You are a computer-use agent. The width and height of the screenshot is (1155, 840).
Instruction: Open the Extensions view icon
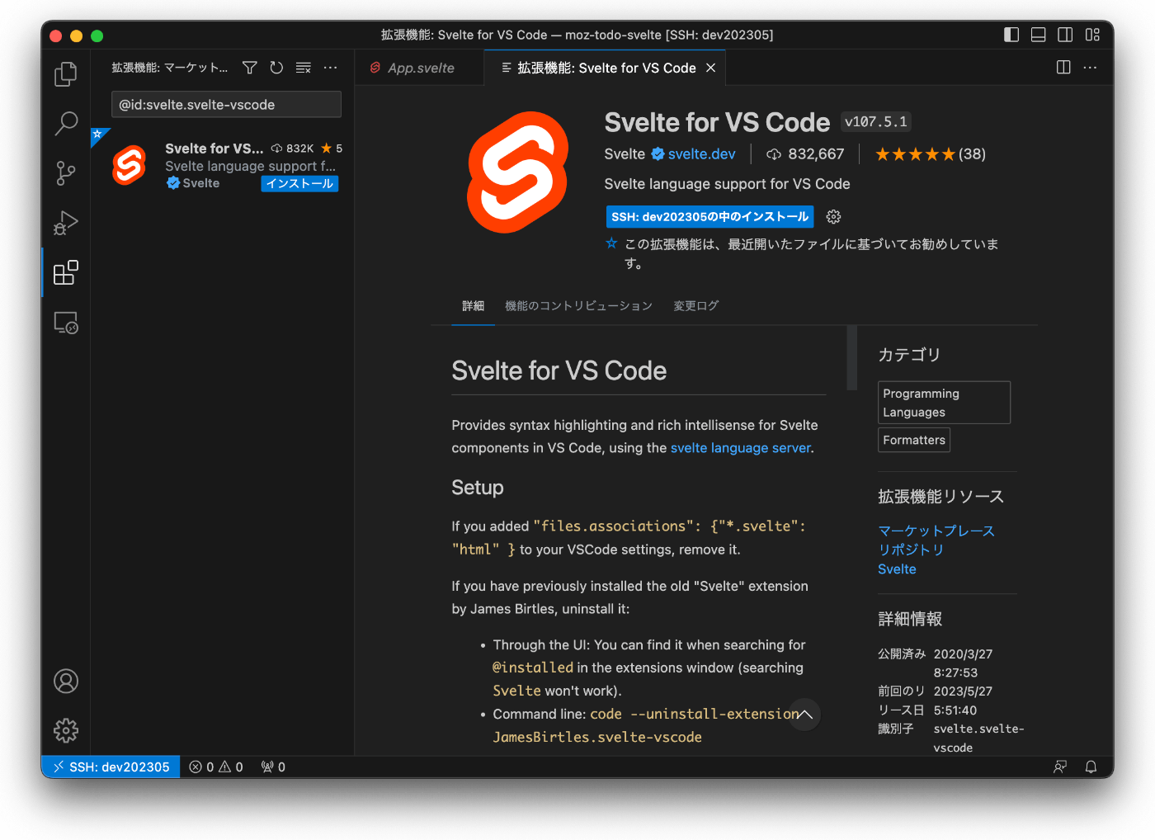point(66,272)
